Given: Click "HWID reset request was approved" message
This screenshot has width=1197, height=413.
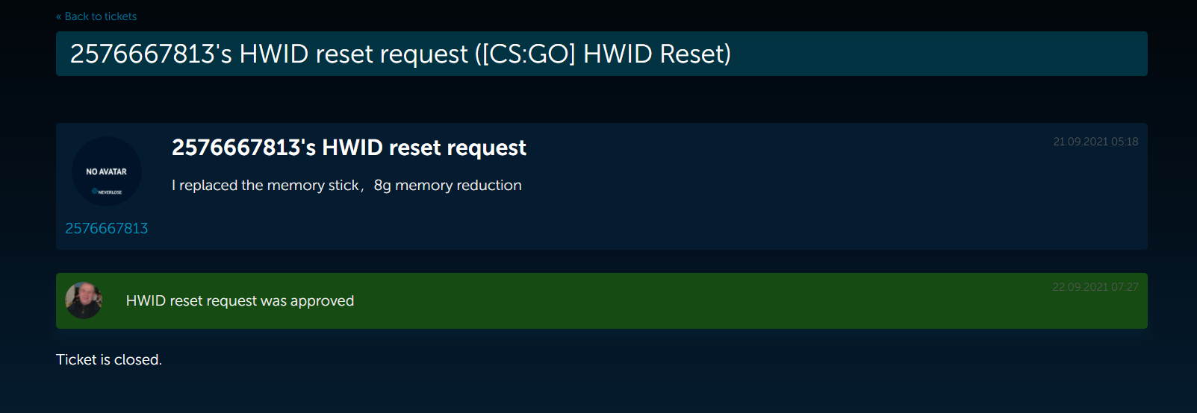Looking at the screenshot, I should [x=240, y=300].
